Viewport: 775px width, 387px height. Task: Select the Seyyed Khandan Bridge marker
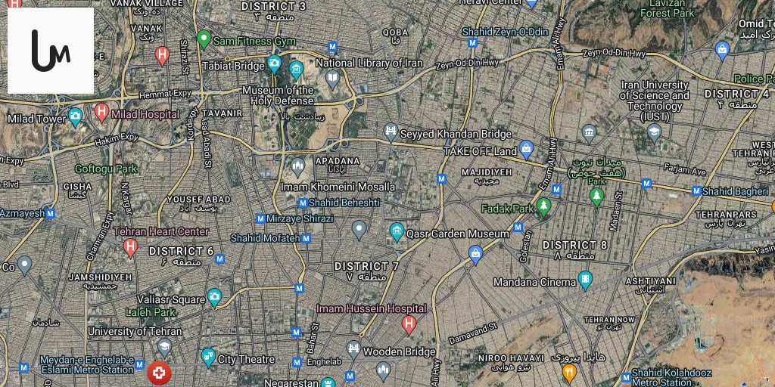coord(391,132)
